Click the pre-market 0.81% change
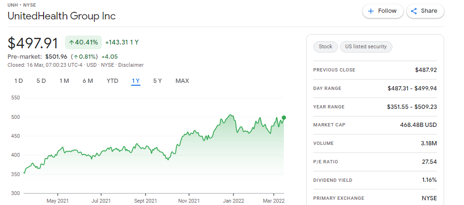Viewport: 464px width, 205px height. (x=84, y=56)
